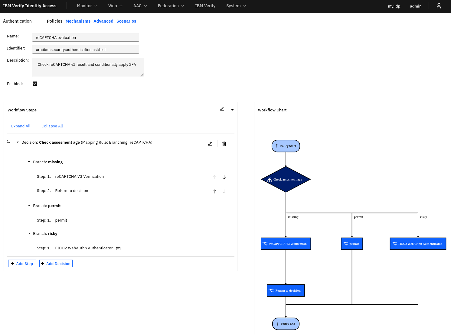
Task: Select the permit node in workflow chart
Action: tap(352, 244)
